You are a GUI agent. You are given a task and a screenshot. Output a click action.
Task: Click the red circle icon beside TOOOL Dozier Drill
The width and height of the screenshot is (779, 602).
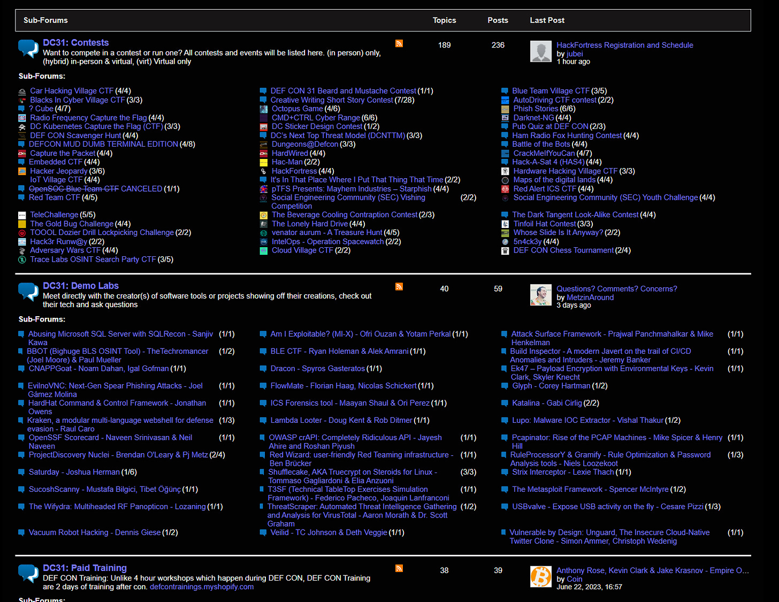click(x=22, y=233)
